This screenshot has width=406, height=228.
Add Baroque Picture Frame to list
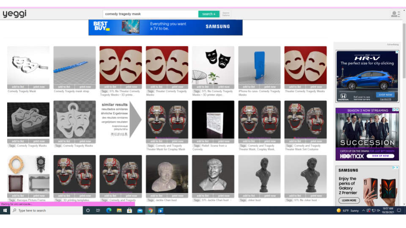click(x=18, y=195)
